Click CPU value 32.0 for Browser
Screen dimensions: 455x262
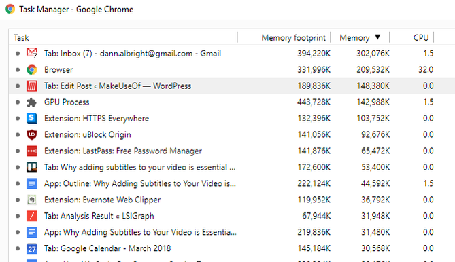[x=426, y=69]
